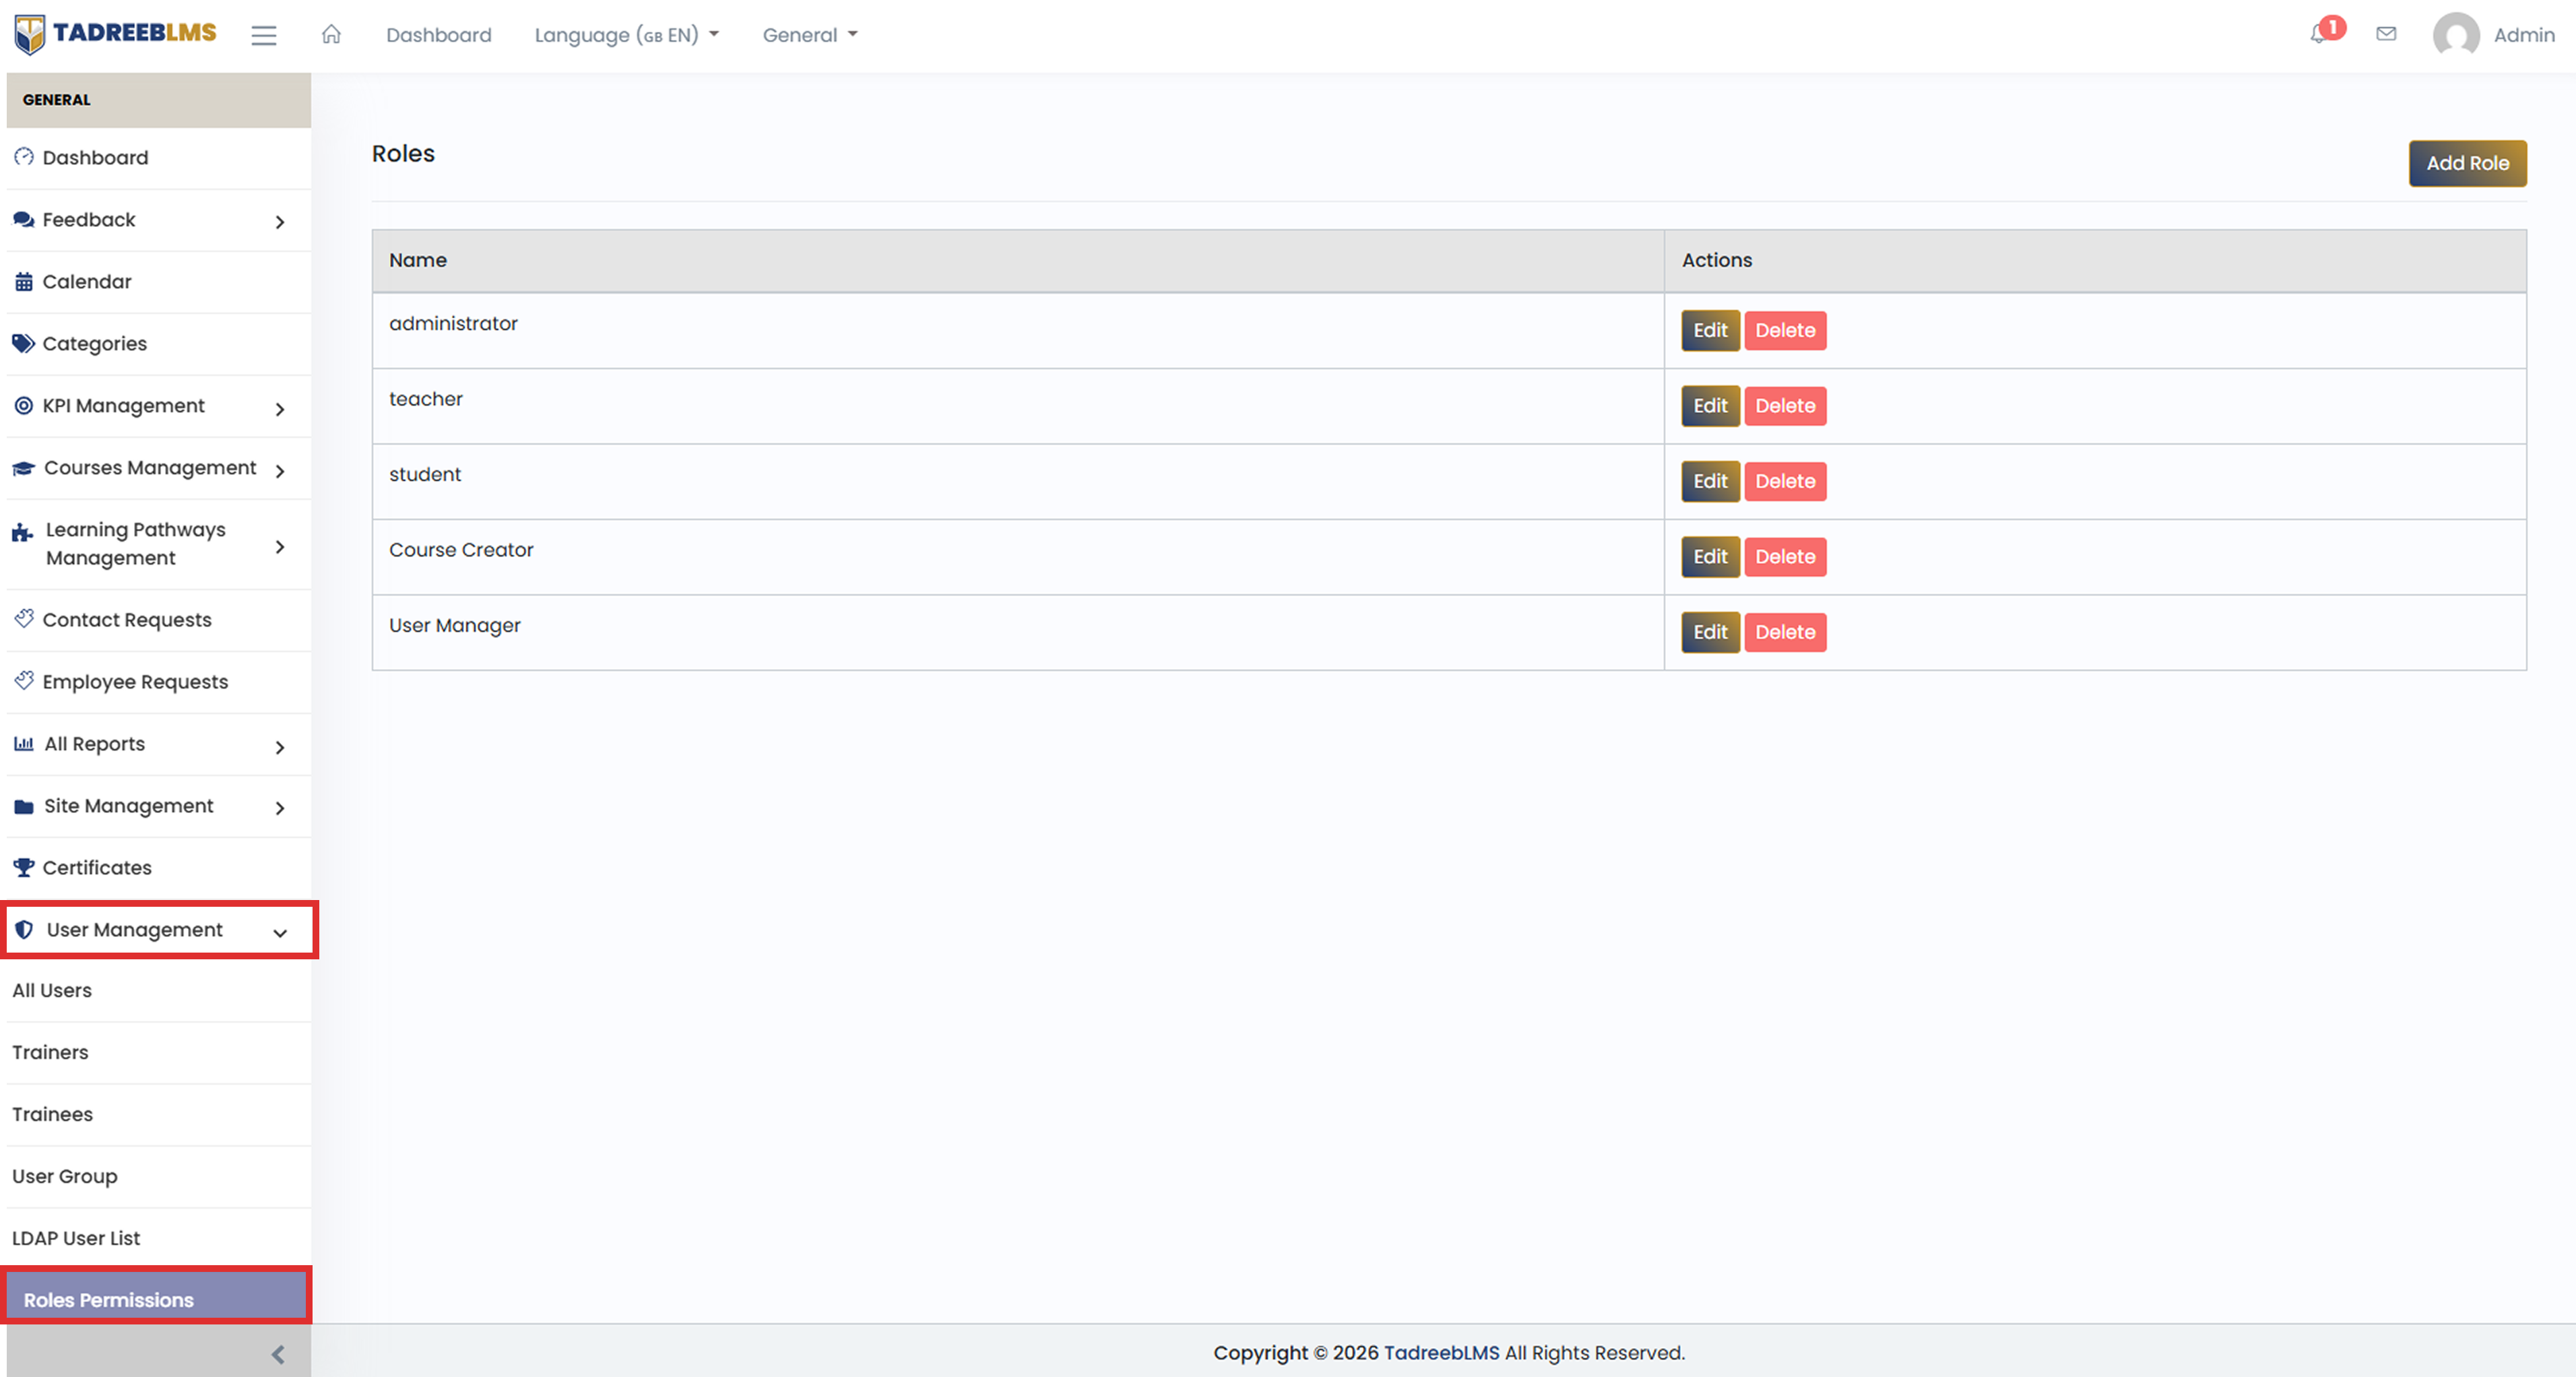
Task: Delete the Course Creator role
Action: (1785, 557)
